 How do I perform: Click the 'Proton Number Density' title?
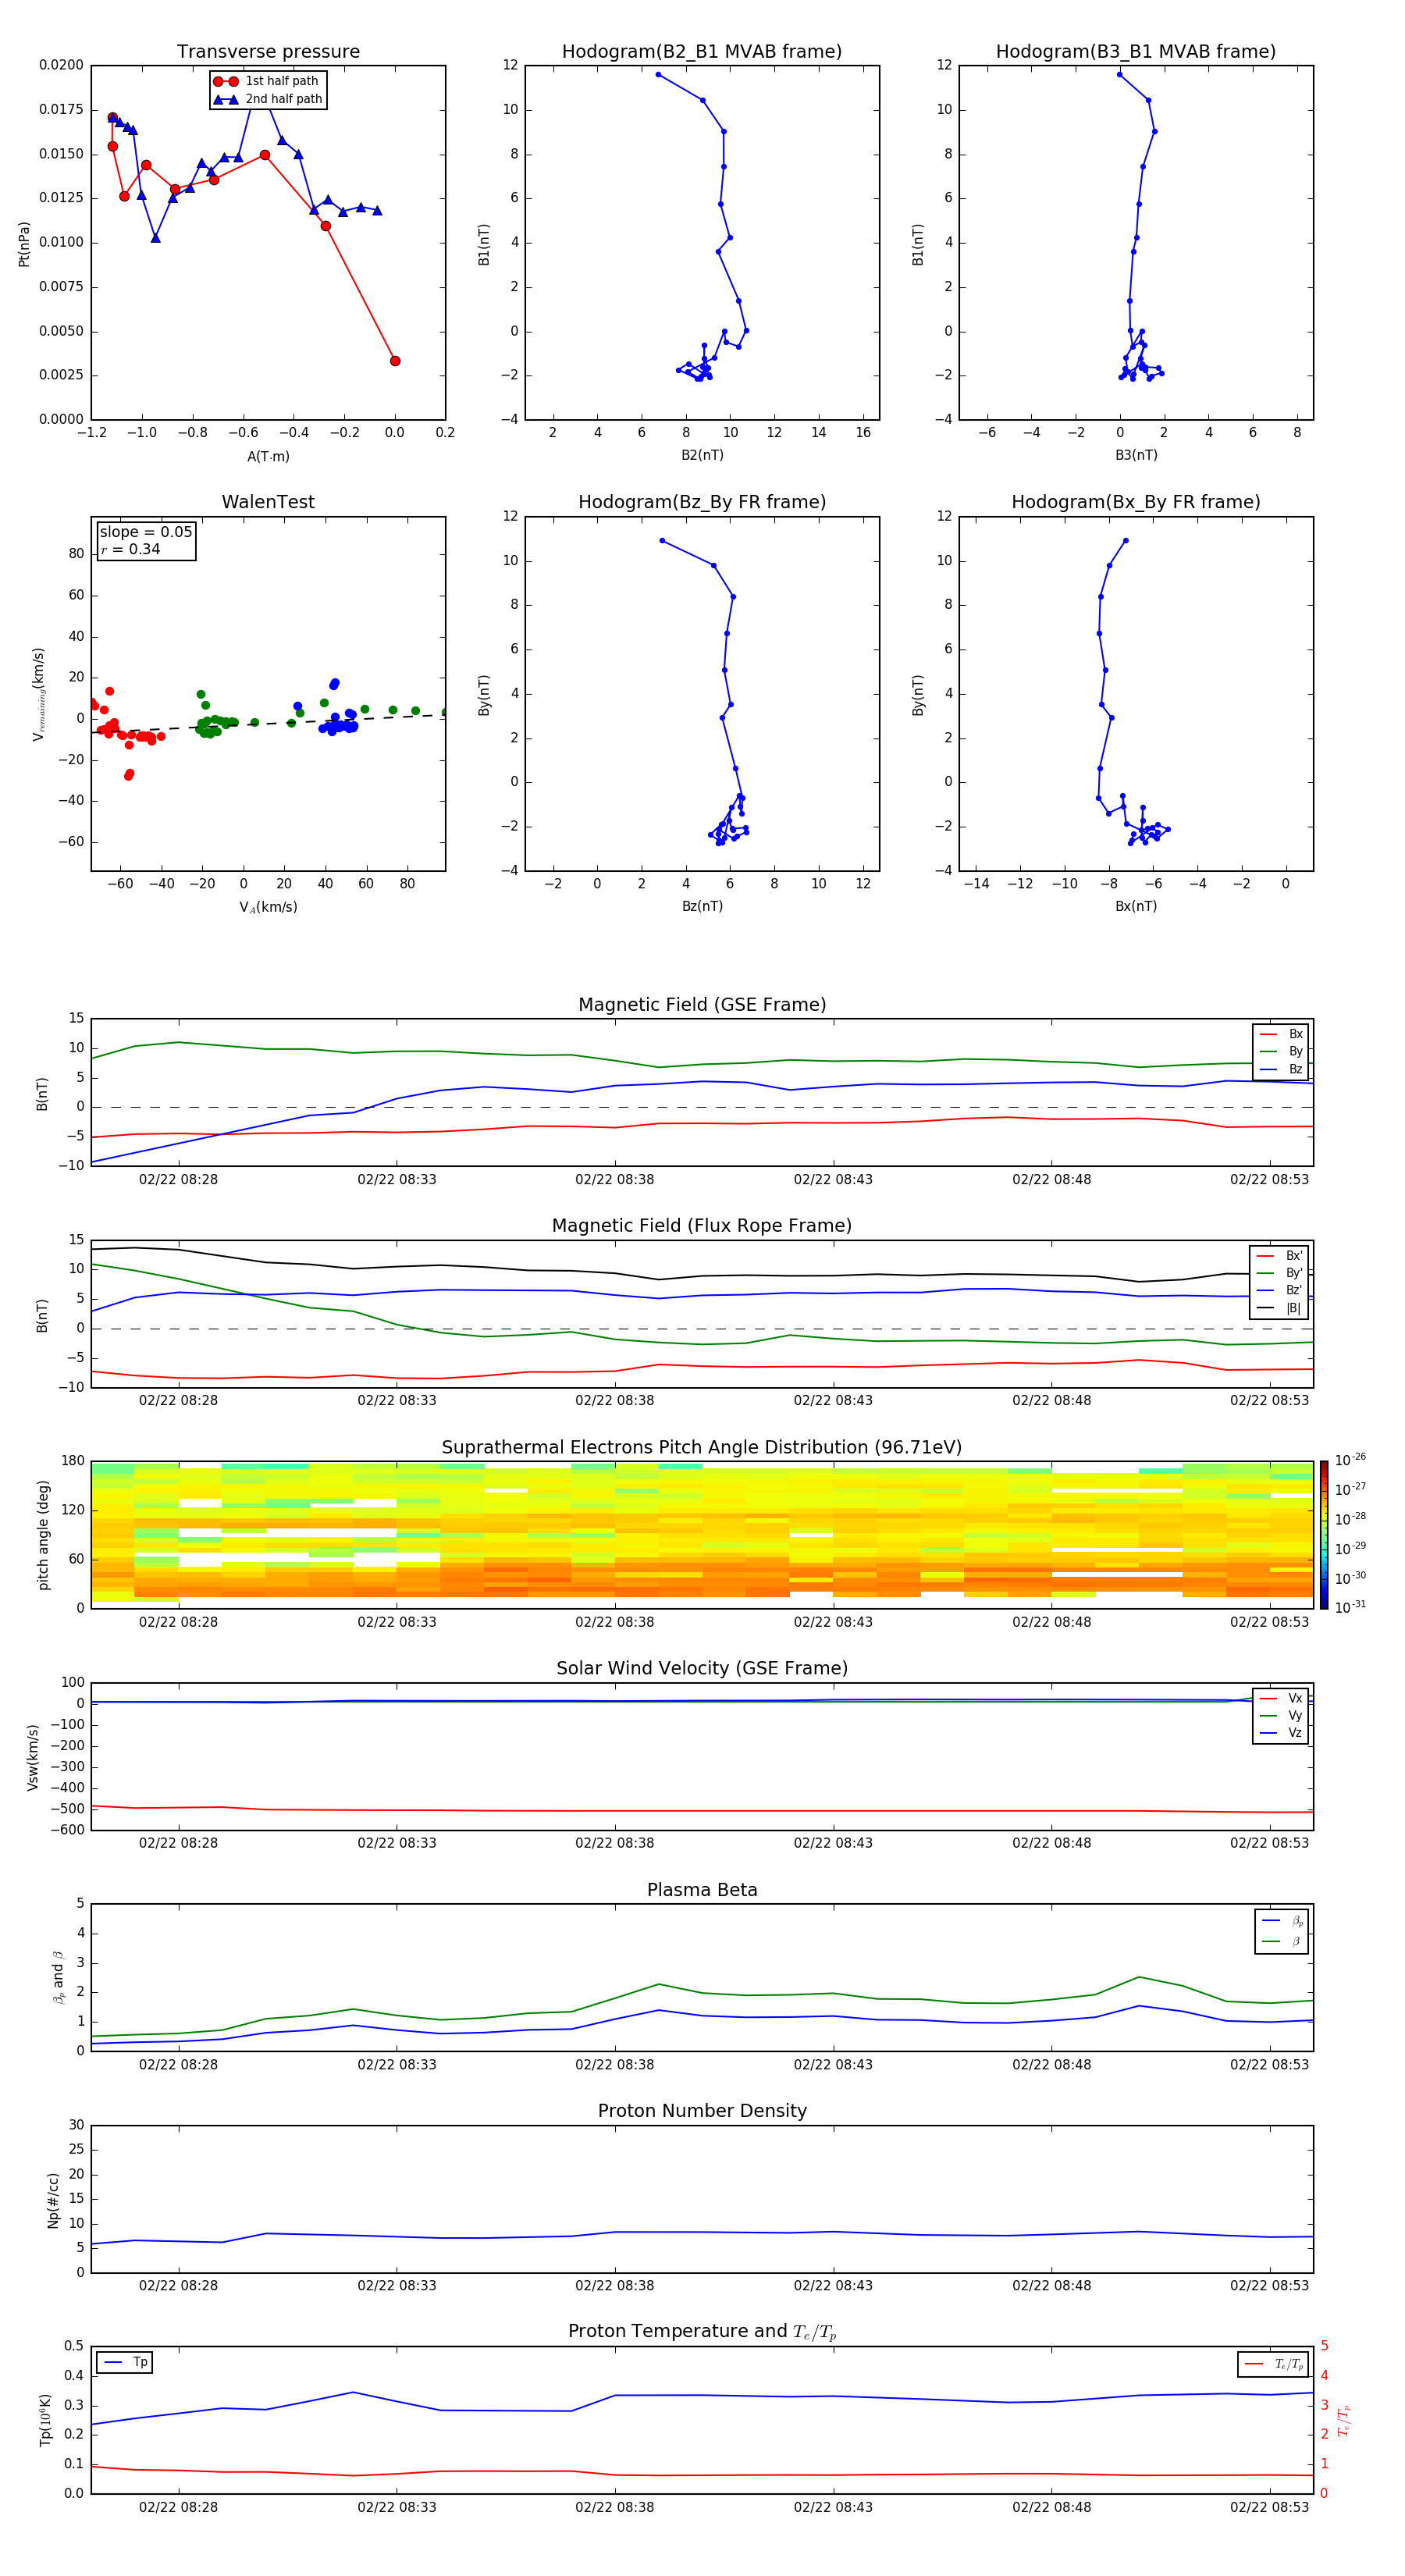coord(702,2111)
